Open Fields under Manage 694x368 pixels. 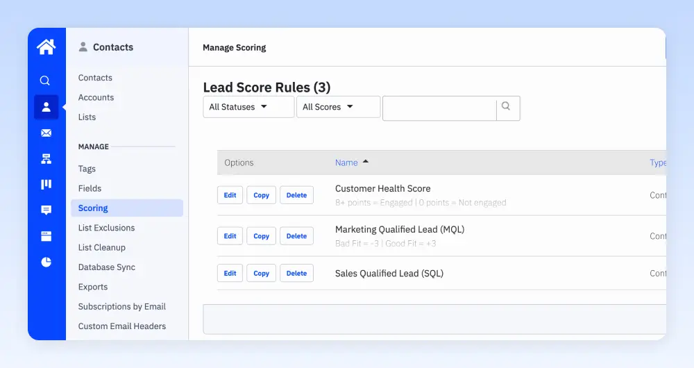pos(90,188)
